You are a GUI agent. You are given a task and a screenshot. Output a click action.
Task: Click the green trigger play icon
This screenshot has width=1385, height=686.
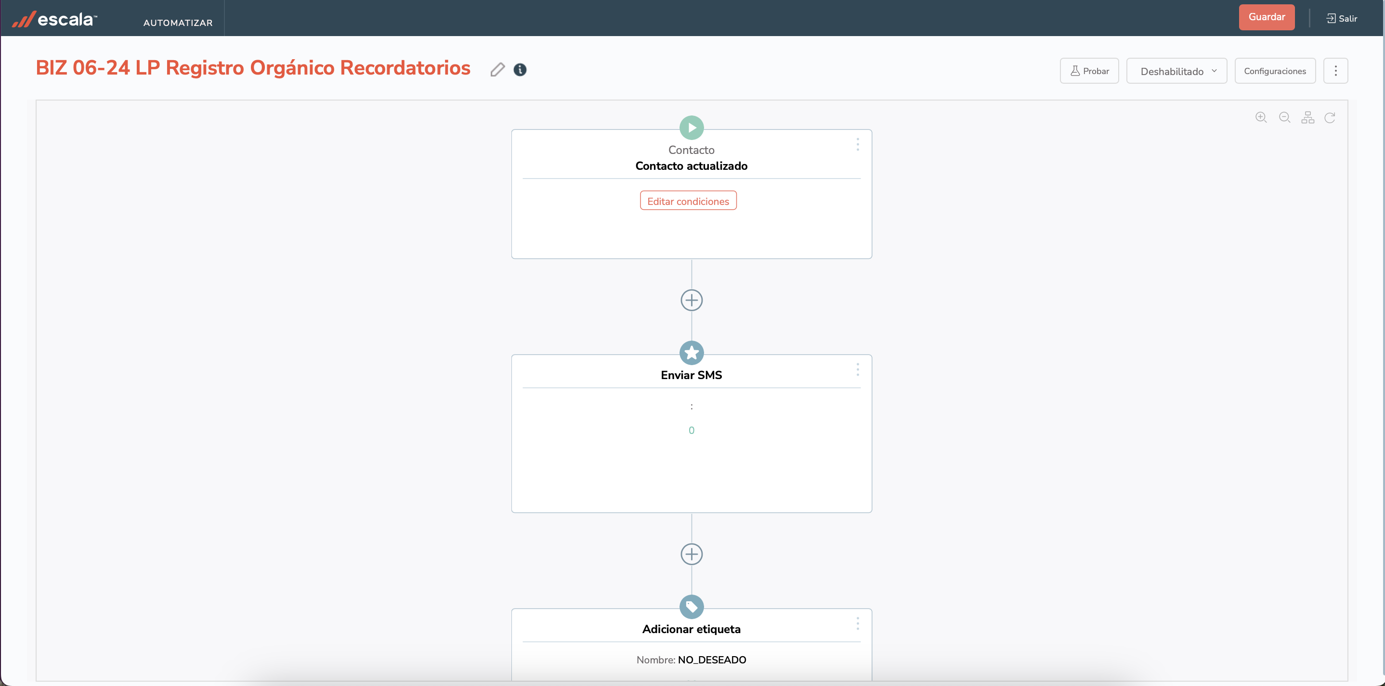(x=692, y=128)
